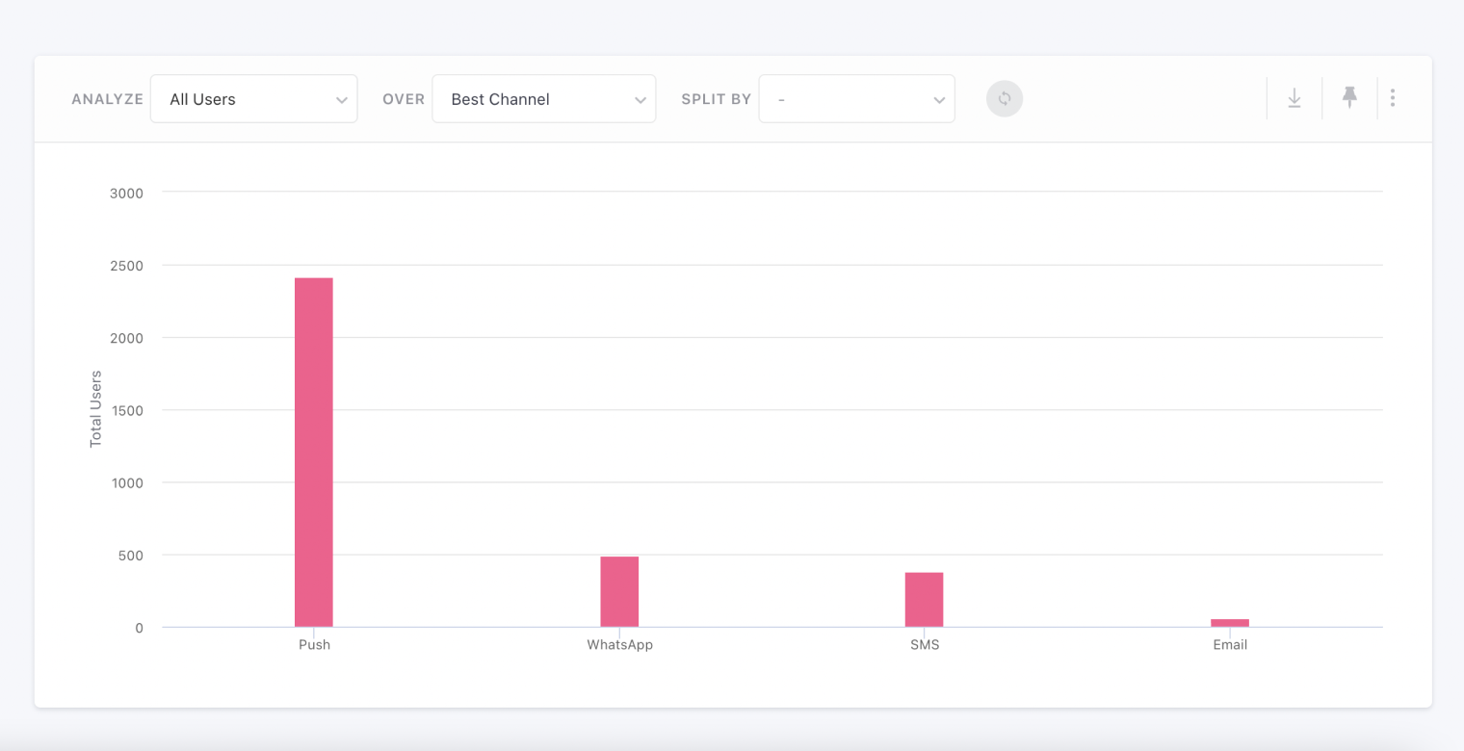Click the refresh chart icon
This screenshot has height=751, width=1464.
pos(1004,98)
